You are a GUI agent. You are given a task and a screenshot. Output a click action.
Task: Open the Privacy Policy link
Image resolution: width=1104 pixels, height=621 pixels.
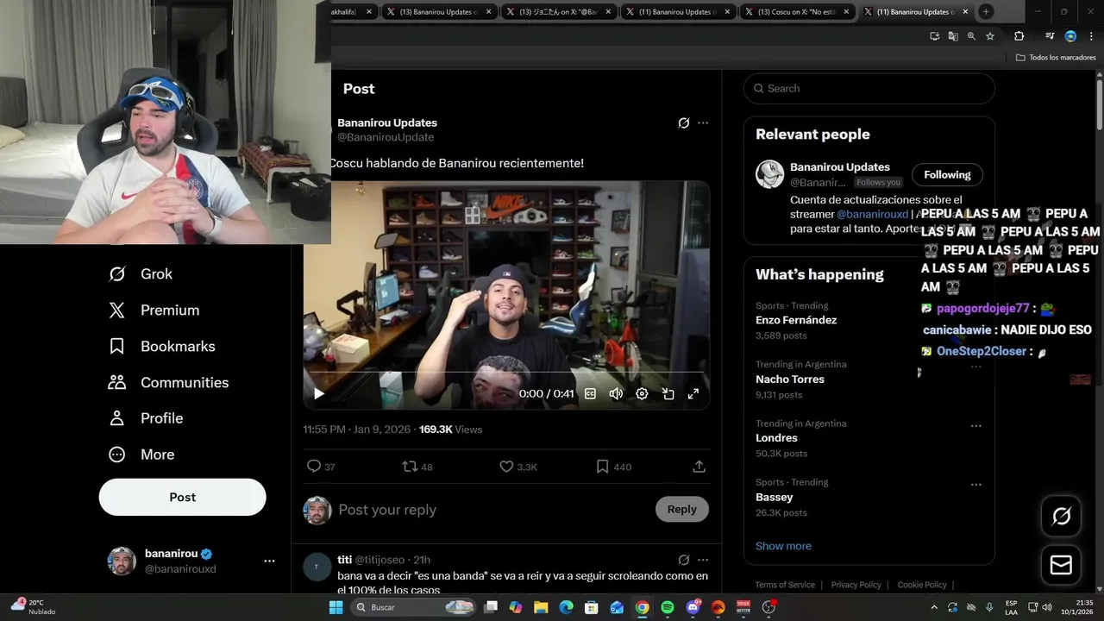[x=856, y=585]
